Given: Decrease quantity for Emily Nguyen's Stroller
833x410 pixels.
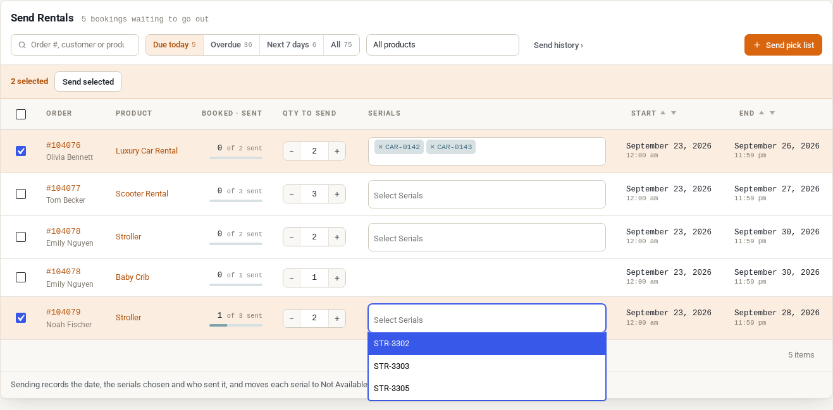Looking at the screenshot, I should (x=292, y=237).
